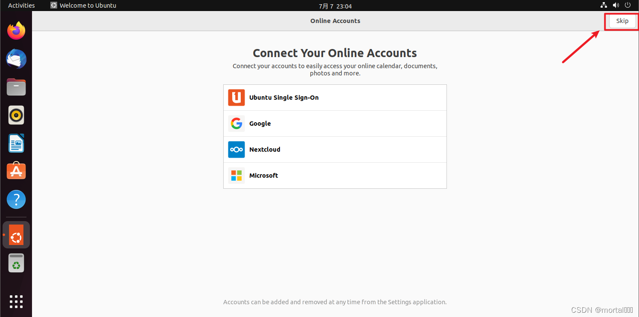
Task: Open the Welcome to Ubuntu app menu
Action: [83, 6]
